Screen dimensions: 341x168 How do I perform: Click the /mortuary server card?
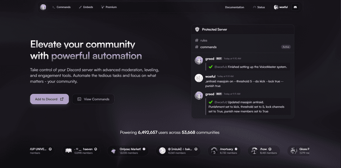pos(224,151)
